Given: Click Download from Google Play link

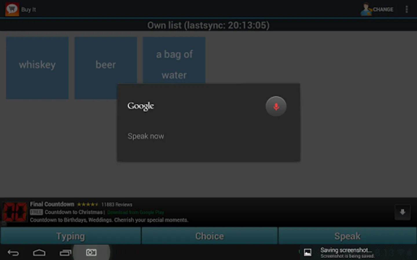Looking at the screenshot, I should 136,212.
